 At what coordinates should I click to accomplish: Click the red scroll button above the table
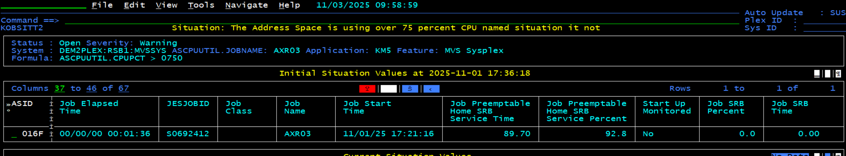tap(367, 89)
